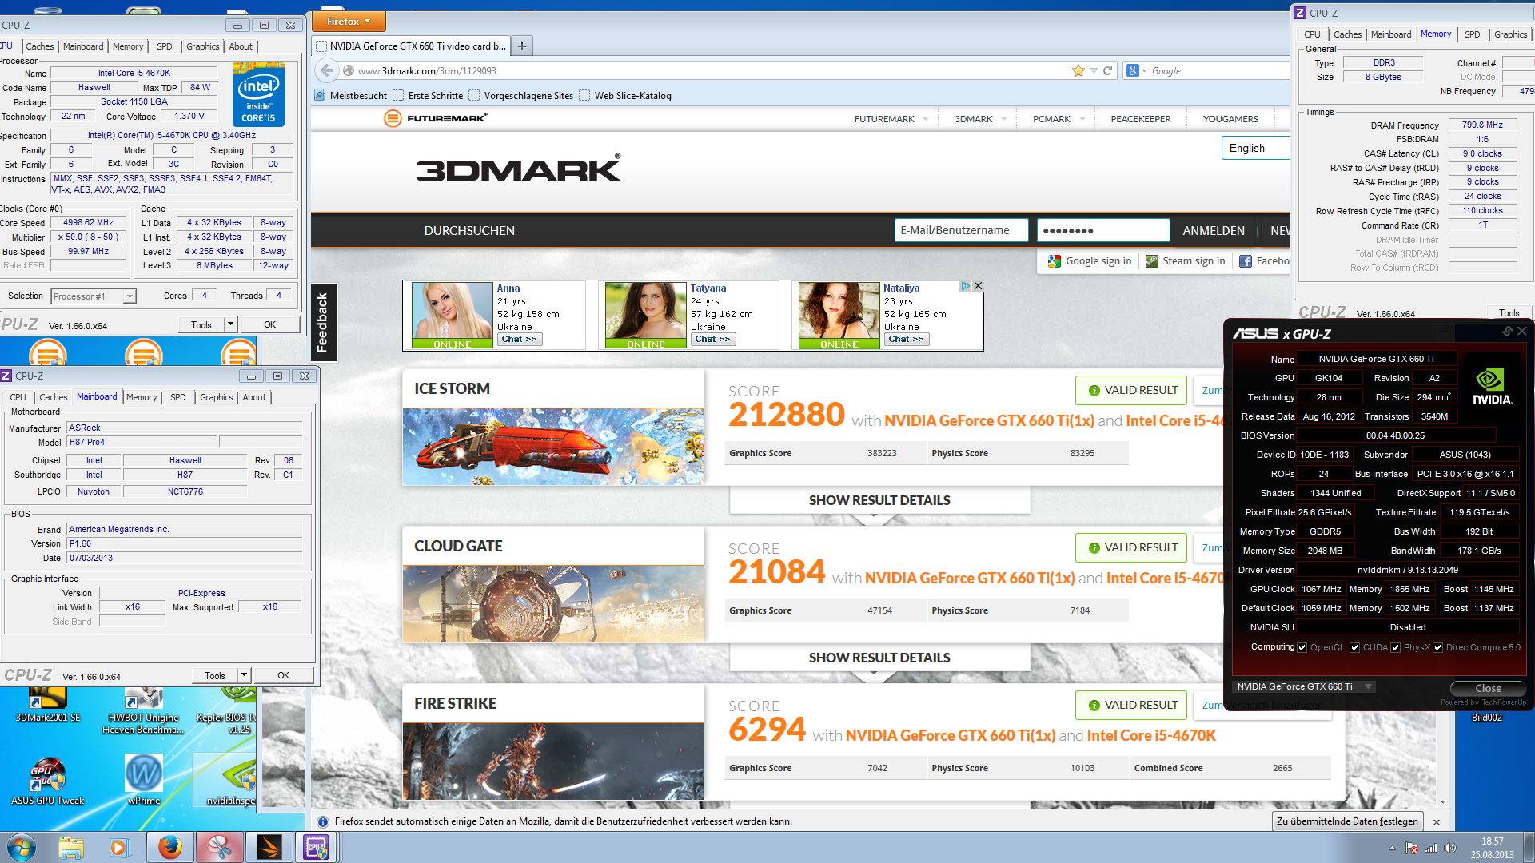Open the side Feedback tab

pos(322,322)
